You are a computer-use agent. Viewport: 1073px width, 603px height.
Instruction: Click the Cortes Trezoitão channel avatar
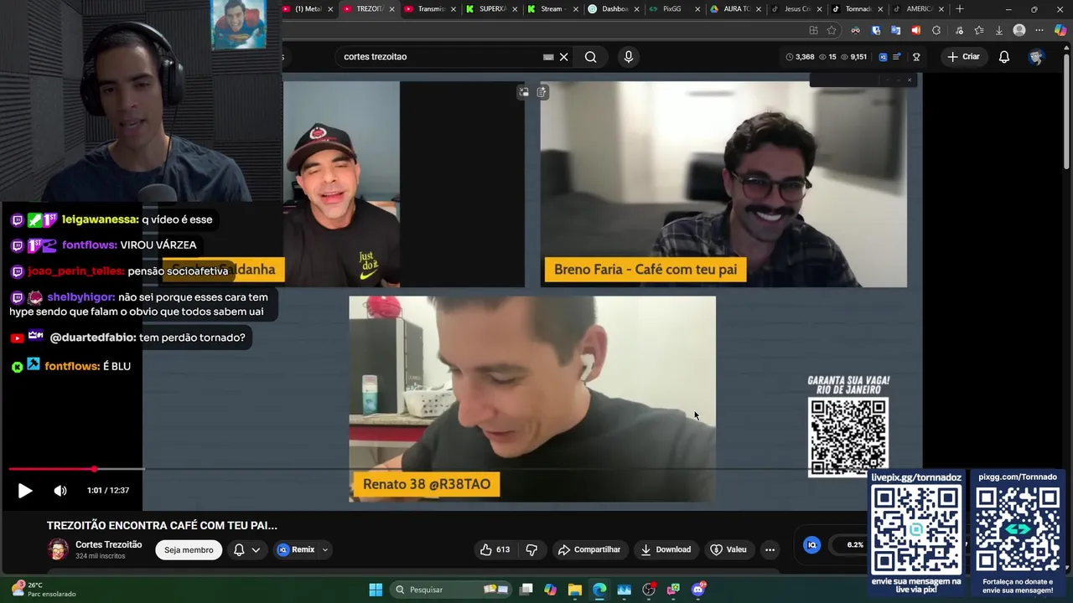point(58,549)
